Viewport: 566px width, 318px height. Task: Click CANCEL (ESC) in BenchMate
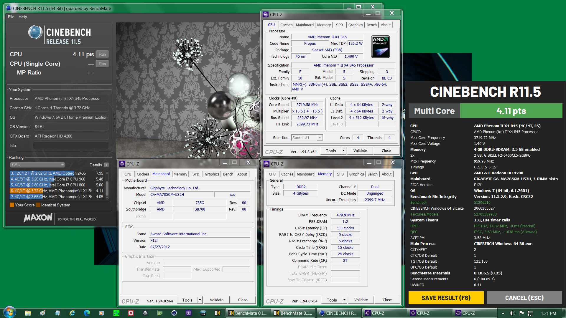click(524, 298)
